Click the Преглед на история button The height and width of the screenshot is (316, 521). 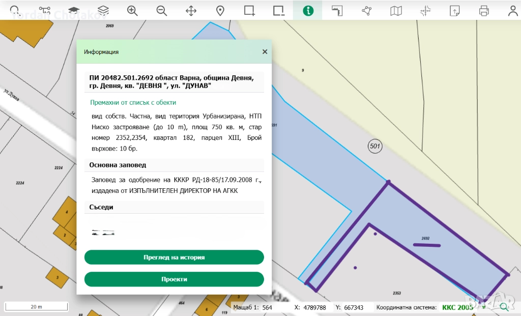pos(174,257)
